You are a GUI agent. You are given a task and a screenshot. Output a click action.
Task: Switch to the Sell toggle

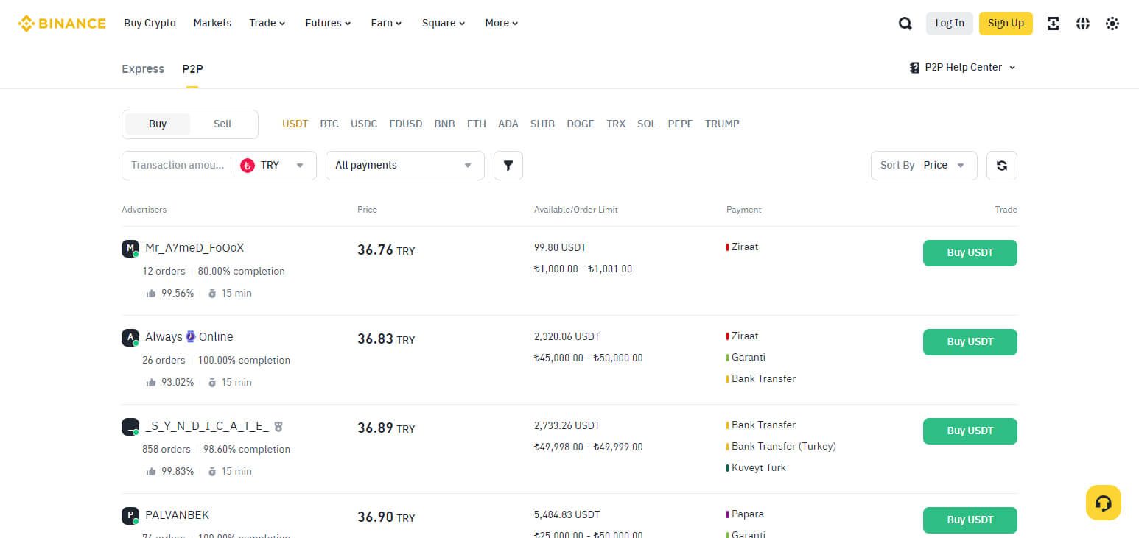click(222, 124)
